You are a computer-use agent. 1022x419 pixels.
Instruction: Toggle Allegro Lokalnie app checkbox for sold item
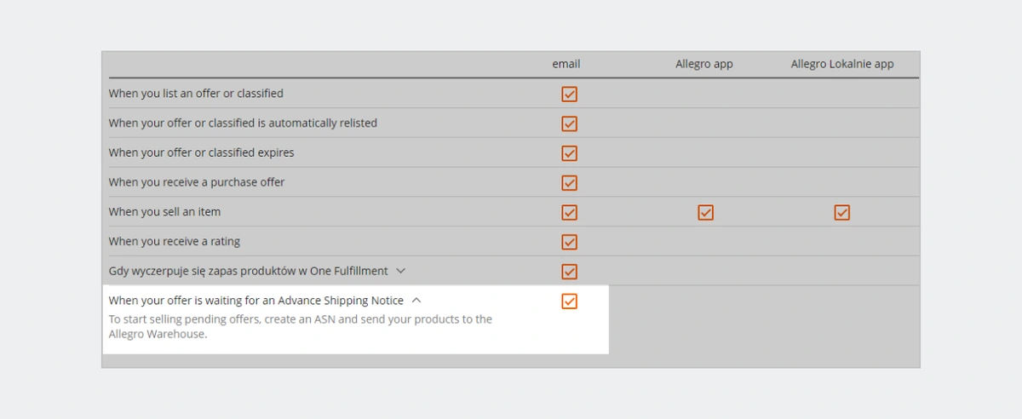pyautogui.click(x=842, y=212)
